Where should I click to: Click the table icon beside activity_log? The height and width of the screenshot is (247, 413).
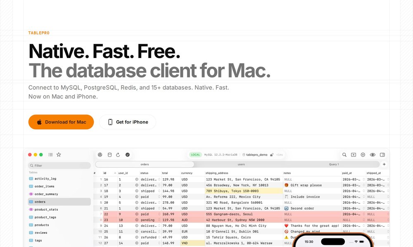pos(31,179)
